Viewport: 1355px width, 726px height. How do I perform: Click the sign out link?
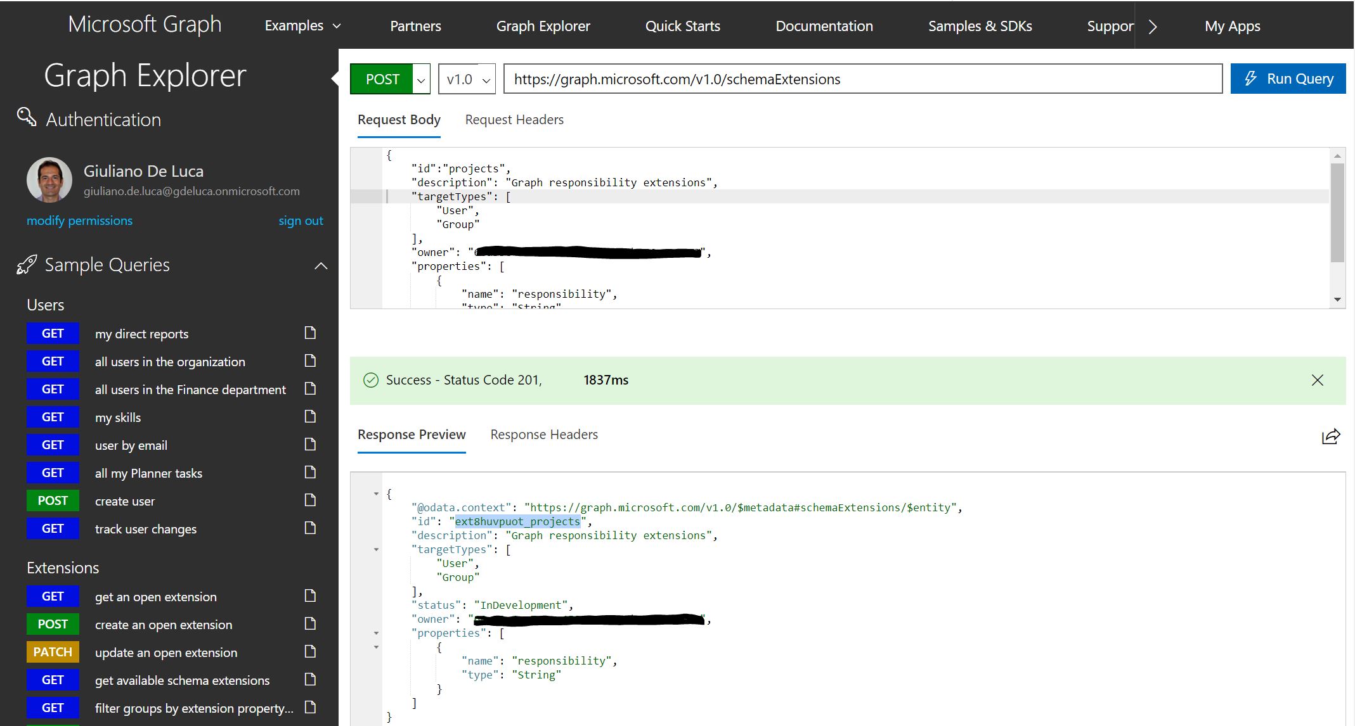coord(301,220)
